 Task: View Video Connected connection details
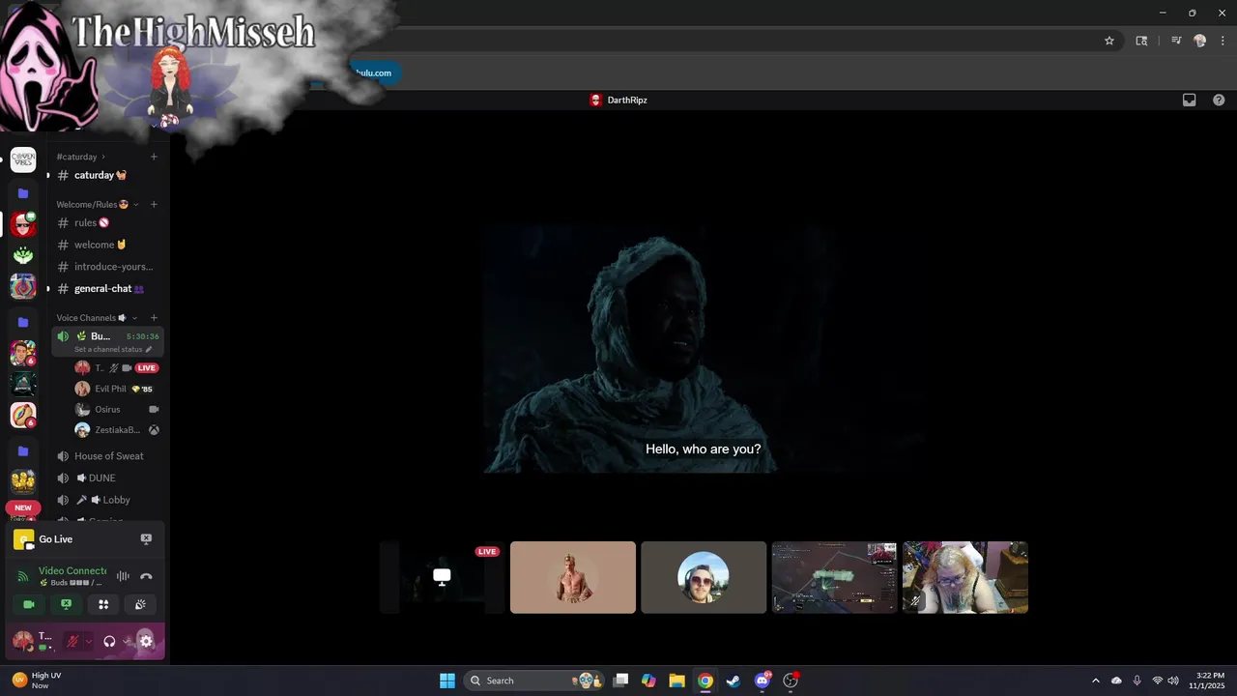72,570
